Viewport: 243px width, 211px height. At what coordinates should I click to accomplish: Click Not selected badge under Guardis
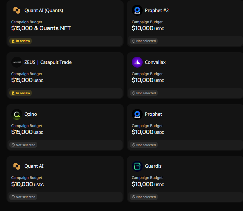coord(144,197)
